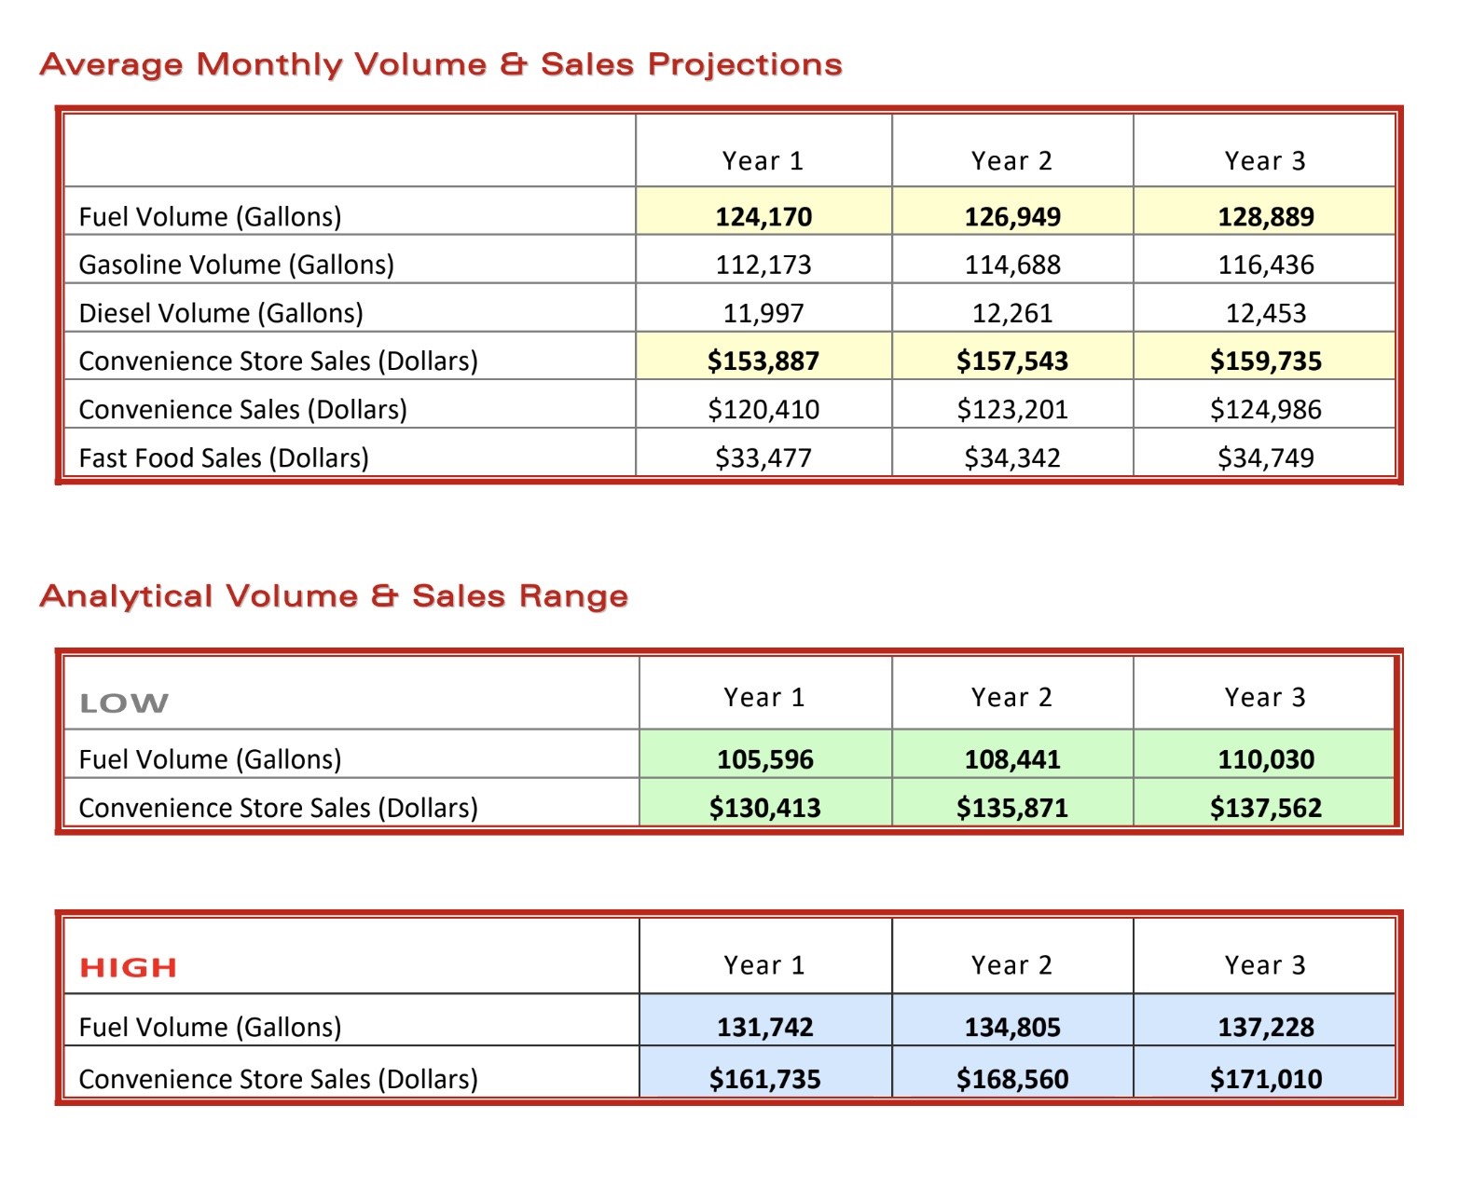The image size is (1458, 1187).
Task: Click the gasoline volume cell 114,688
Action: pyautogui.click(x=1012, y=266)
